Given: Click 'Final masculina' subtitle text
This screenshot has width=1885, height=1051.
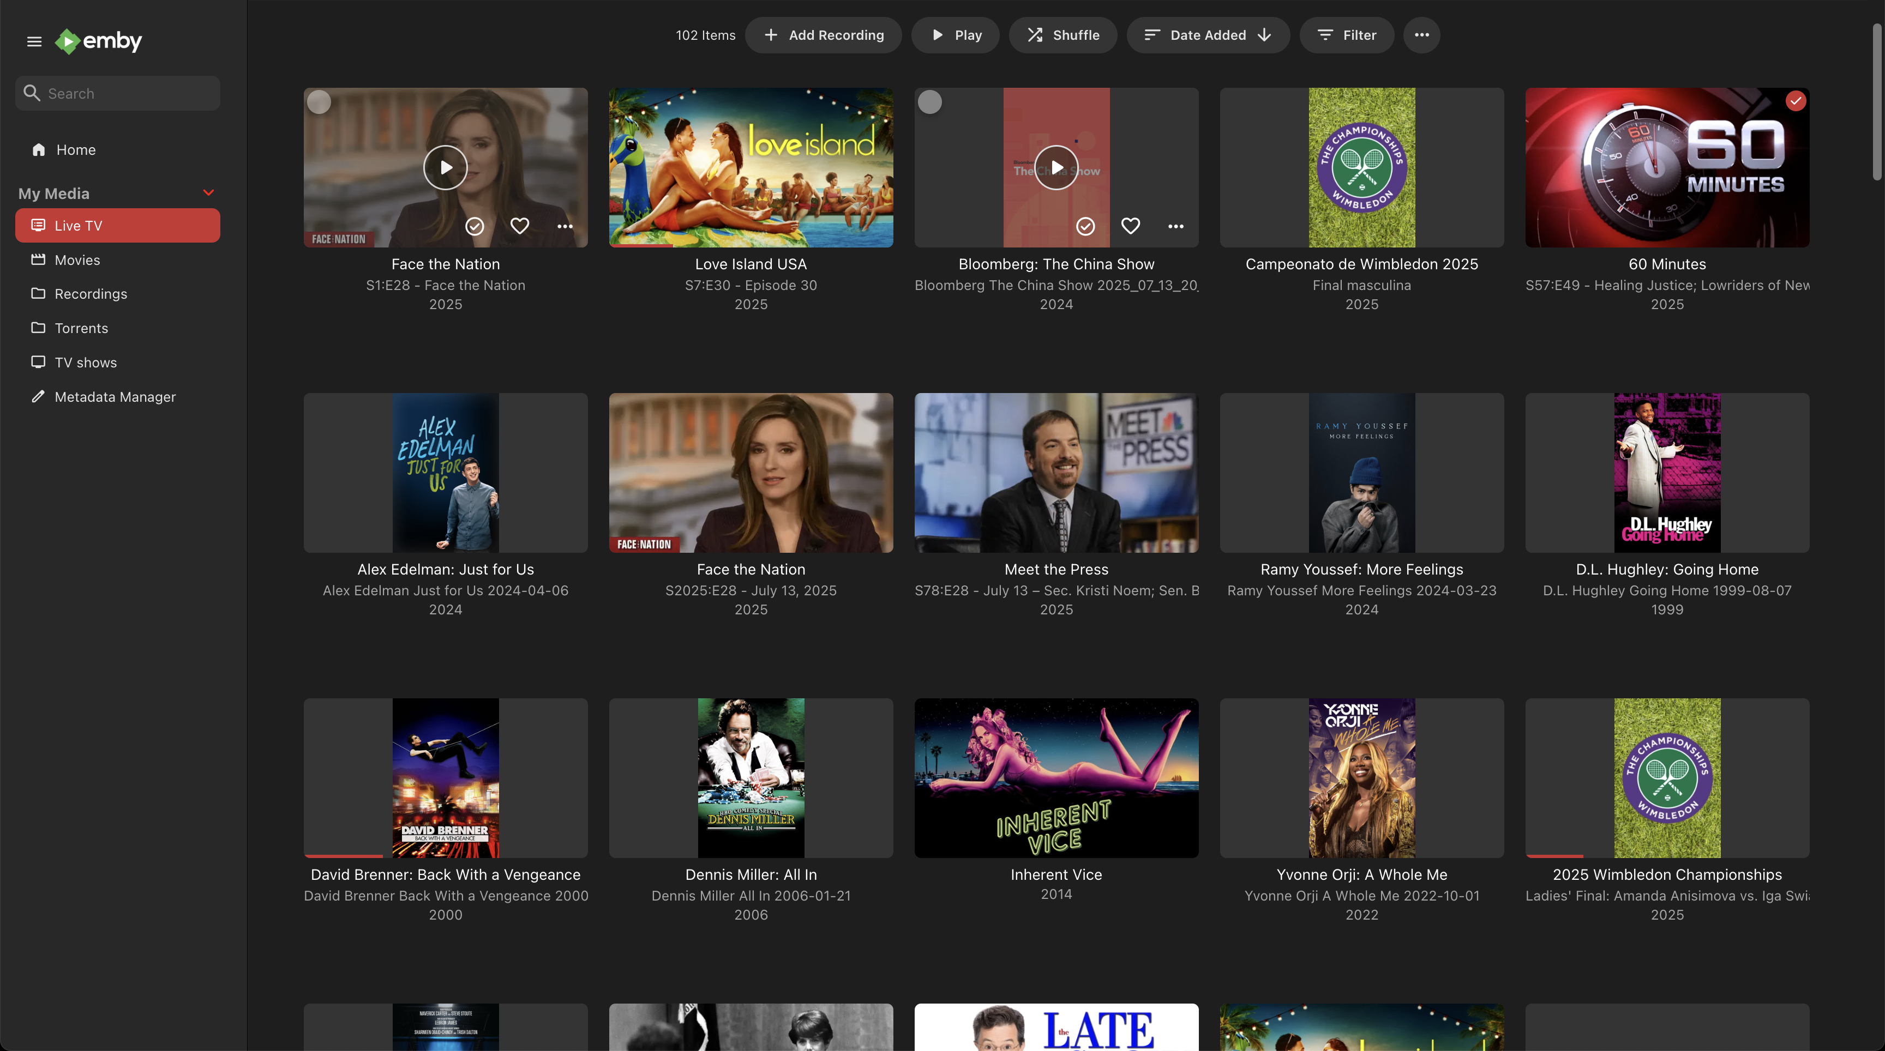Looking at the screenshot, I should tap(1362, 285).
